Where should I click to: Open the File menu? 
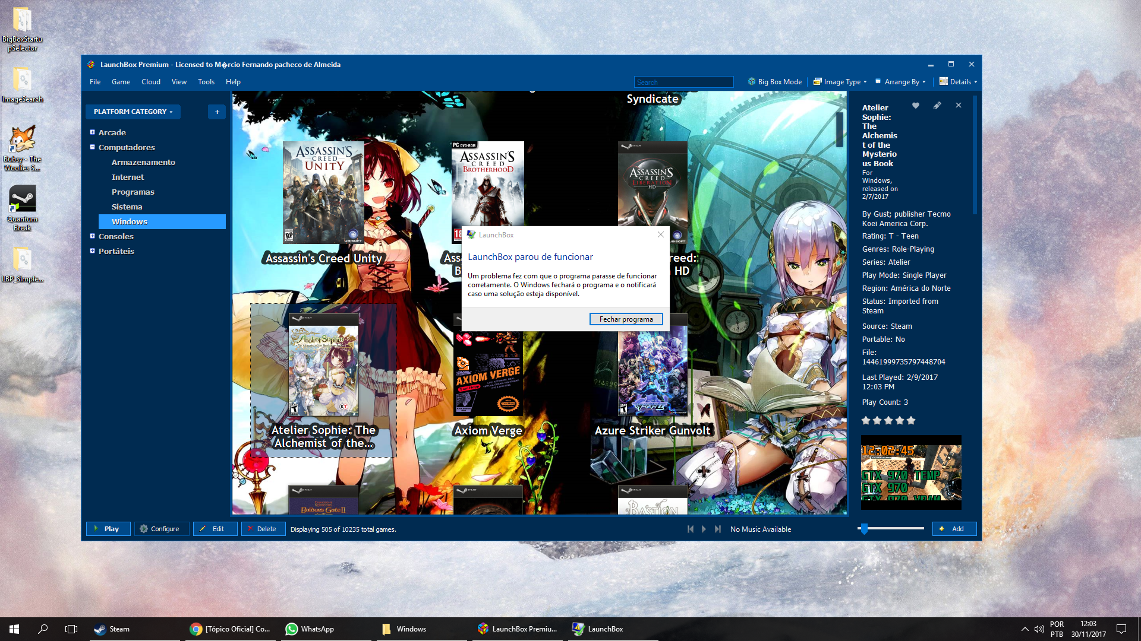(x=95, y=82)
